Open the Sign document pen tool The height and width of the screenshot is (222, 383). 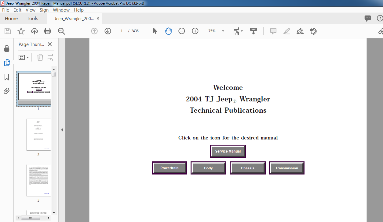click(300, 31)
